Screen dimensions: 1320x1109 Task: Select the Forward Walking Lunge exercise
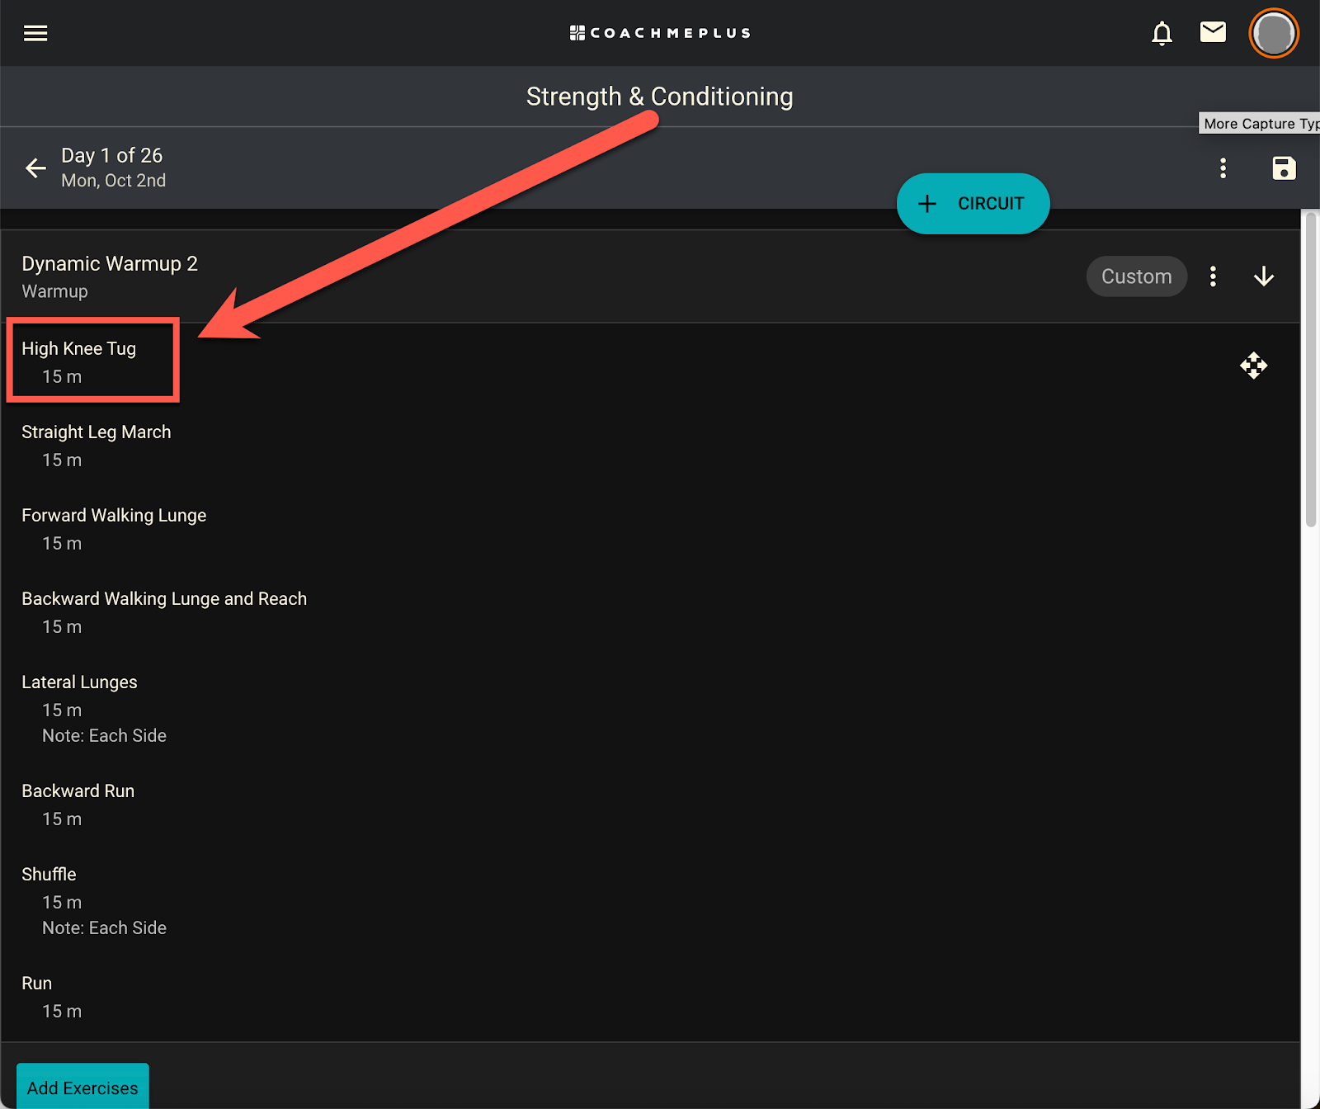pyautogui.click(x=114, y=516)
